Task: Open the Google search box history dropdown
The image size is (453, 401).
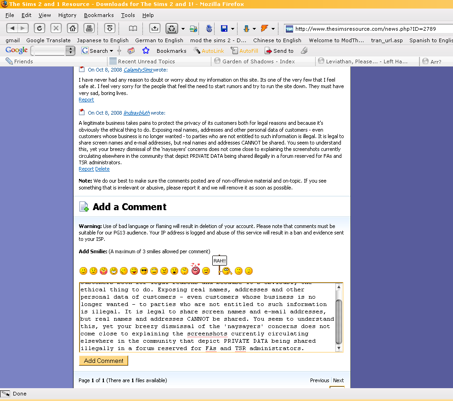Action: pyautogui.click(x=70, y=51)
